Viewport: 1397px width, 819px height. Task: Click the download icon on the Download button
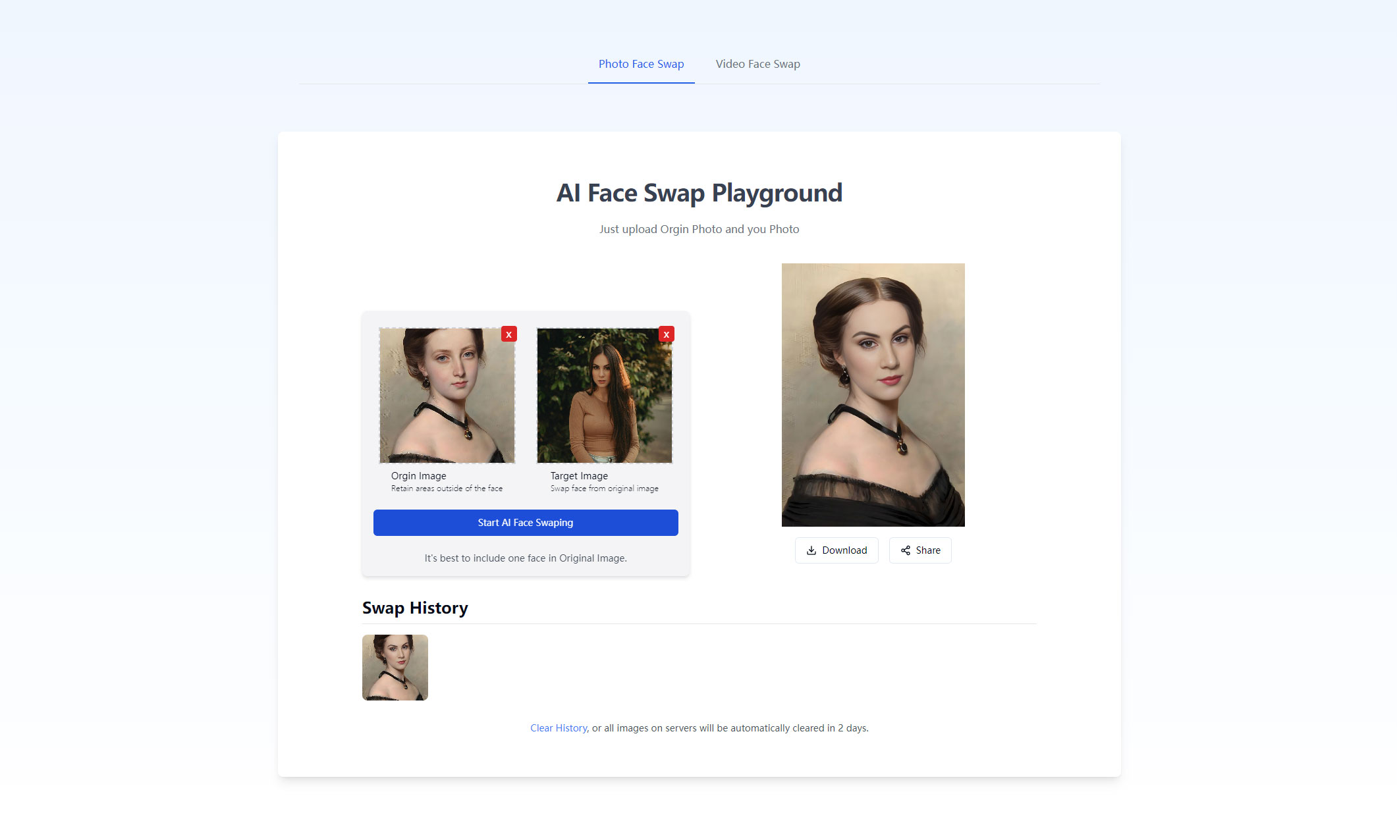pyautogui.click(x=811, y=550)
